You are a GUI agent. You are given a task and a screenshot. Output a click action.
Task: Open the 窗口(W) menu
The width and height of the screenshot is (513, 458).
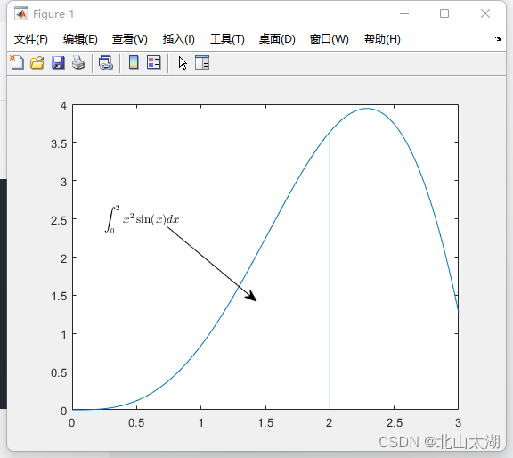point(330,39)
